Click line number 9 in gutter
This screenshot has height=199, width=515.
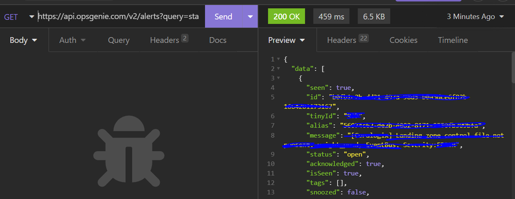(x=273, y=154)
